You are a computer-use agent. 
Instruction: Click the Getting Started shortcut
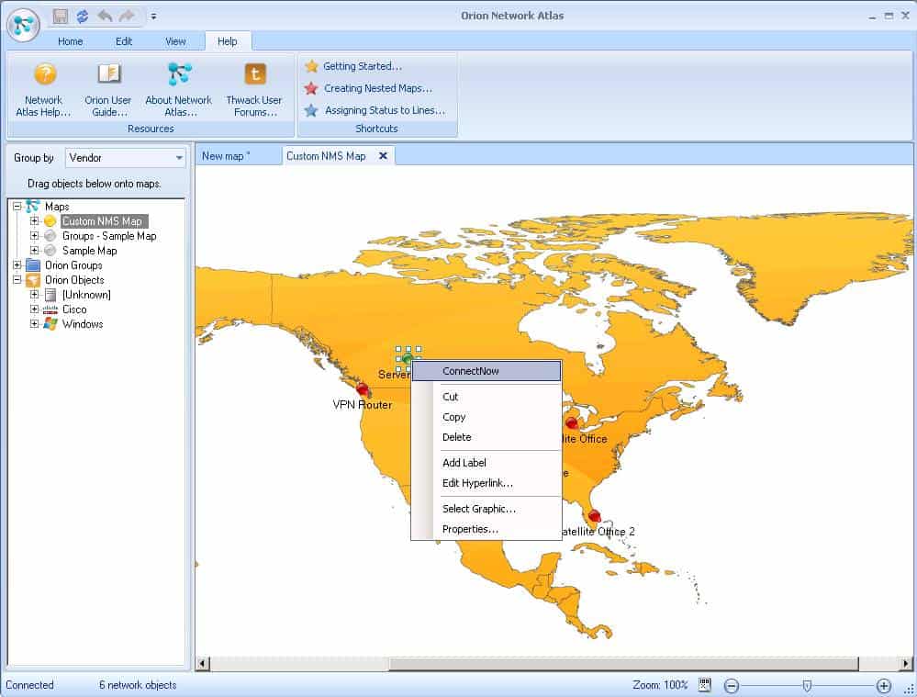pos(353,66)
